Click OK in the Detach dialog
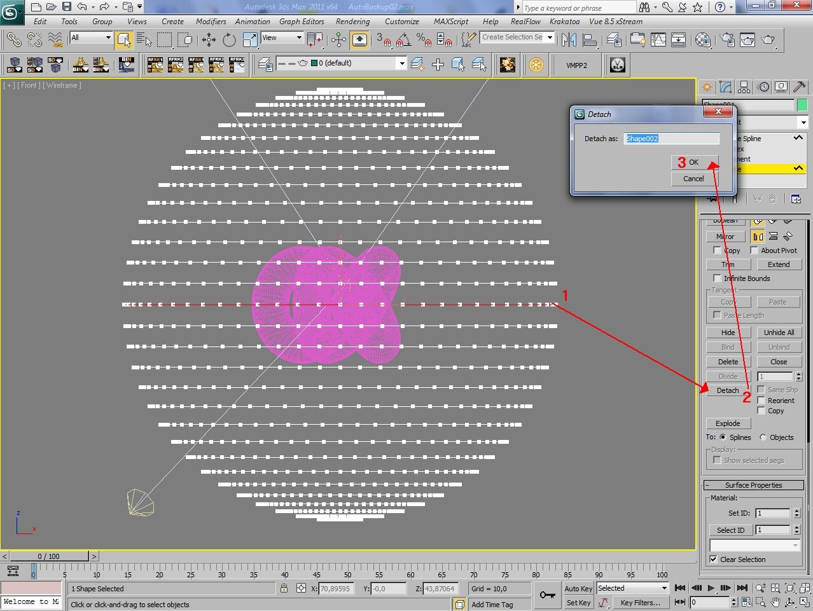Viewport: 813px width, 611px height. tap(695, 162)
